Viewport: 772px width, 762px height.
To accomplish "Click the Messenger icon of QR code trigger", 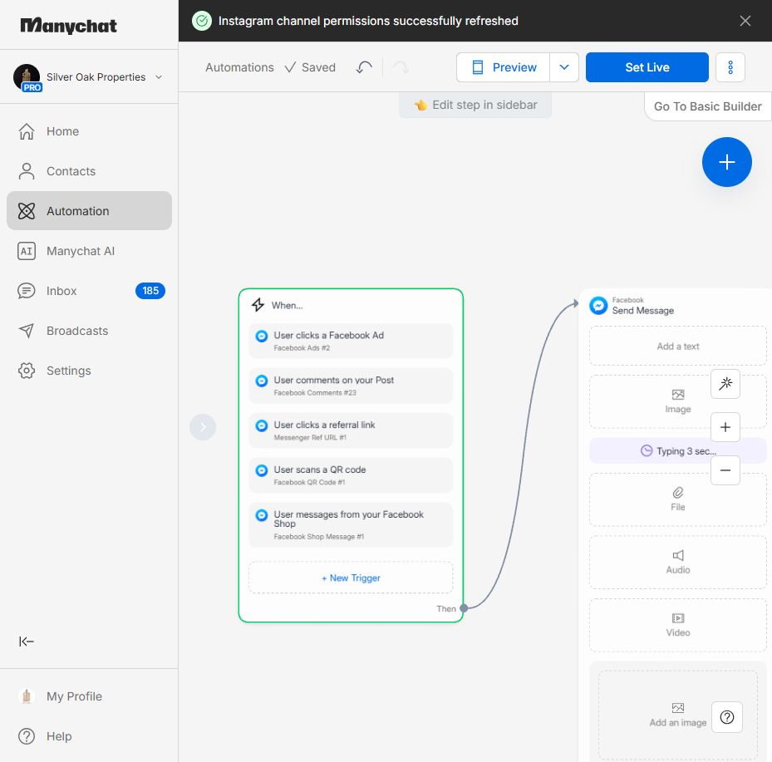I will click(262, 470).
